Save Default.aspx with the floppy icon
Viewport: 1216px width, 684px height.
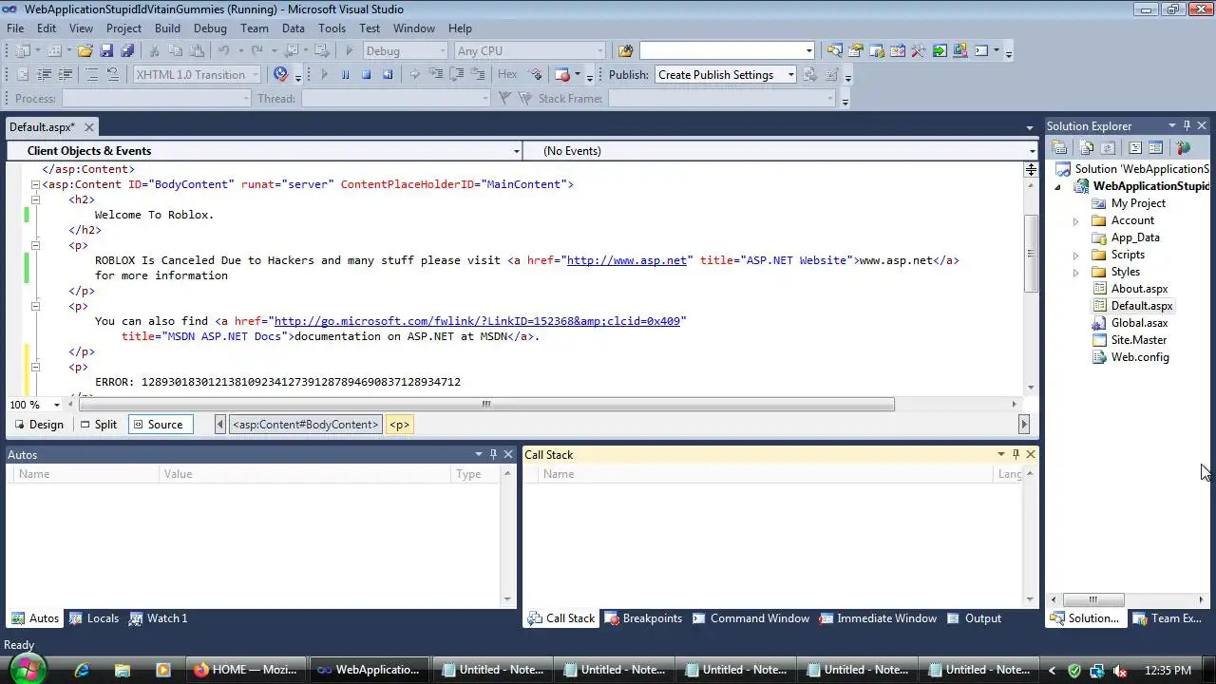coord(106,50)
